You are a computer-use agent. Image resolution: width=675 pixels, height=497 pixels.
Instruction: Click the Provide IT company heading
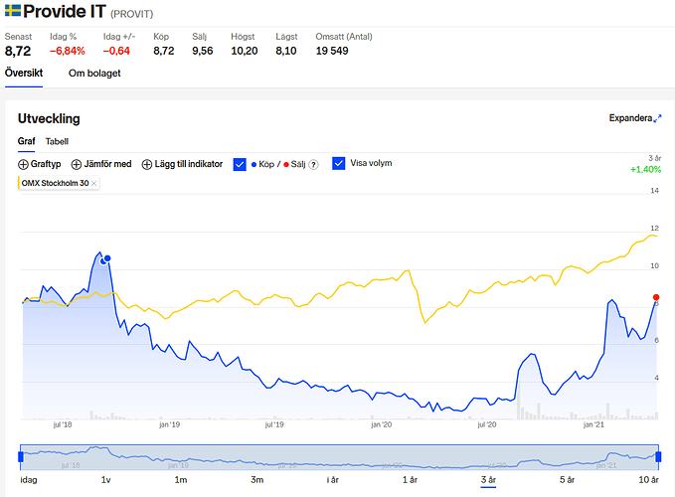pyautogui.click(x=65, y=11)
